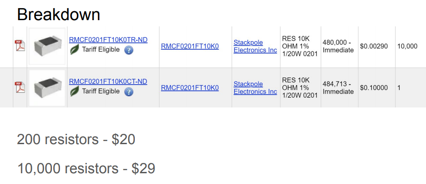Click the Tariff help icon in TR-ND row
Viewport: 426px width, 184px height.
click(x=129, y=50)
